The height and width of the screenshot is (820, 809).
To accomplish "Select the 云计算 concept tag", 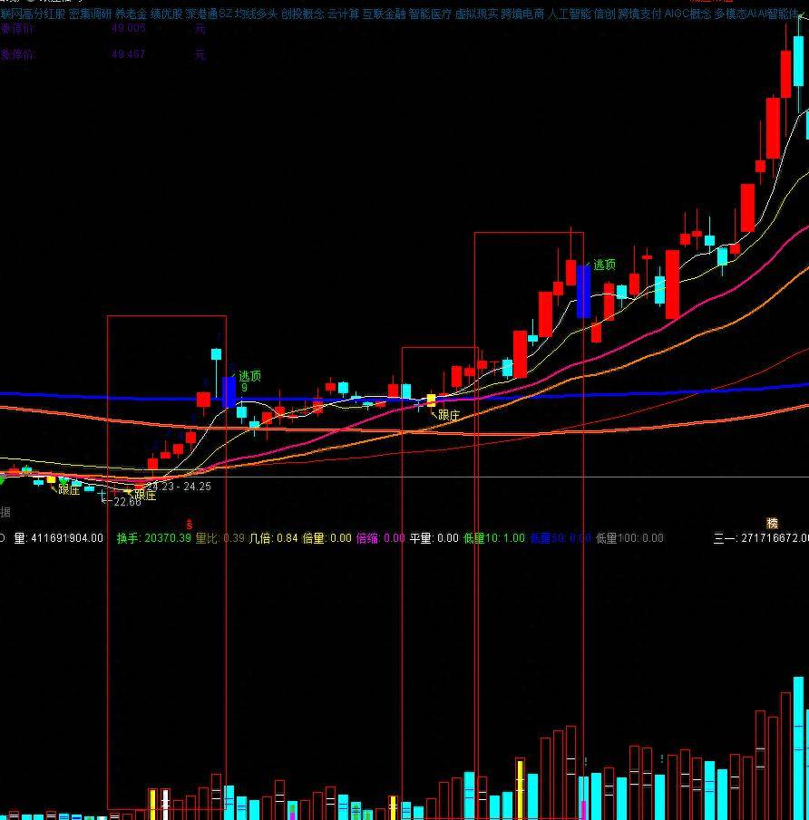I will [x=344, y=14].
